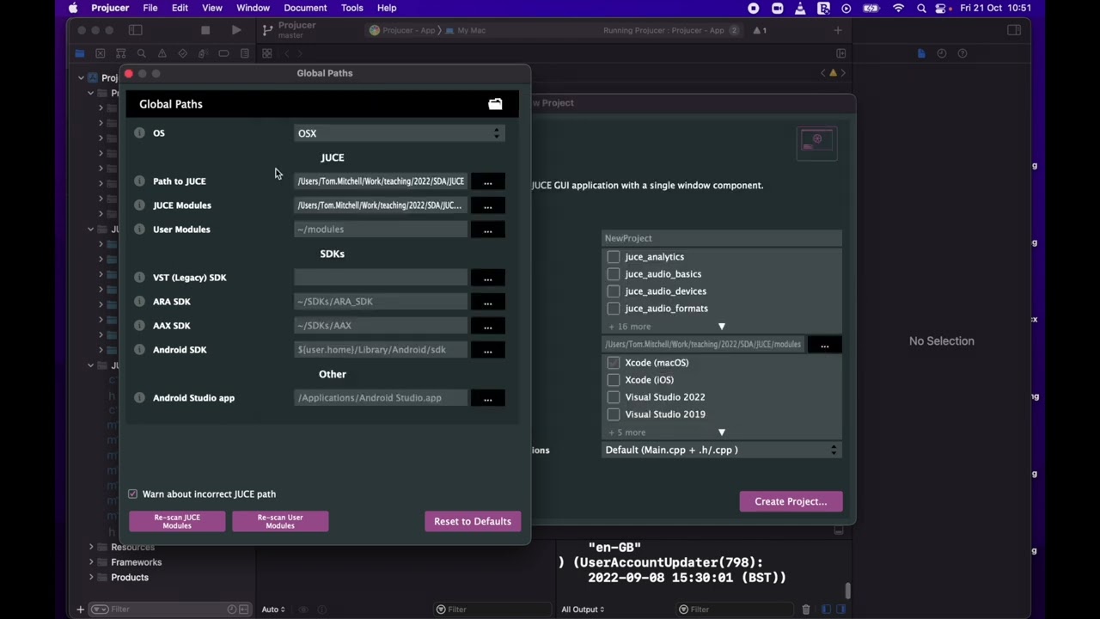Click the VLC cone menu bar icon
Viewport: 1100px width, 619px height.
coord(801,8)
